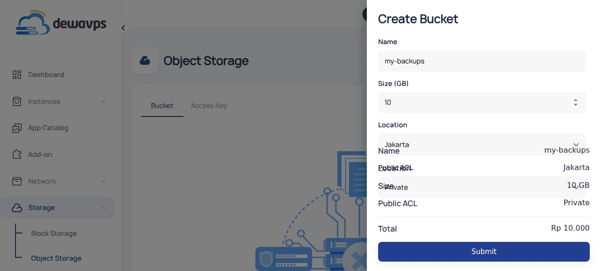Collapse the Storage submenu chevron
Image resolution: width=602 pixels, height=271 pixels.
(103, 208)
